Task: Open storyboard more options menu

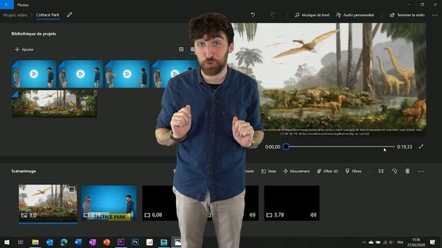Action: click(x=421, y=172)
